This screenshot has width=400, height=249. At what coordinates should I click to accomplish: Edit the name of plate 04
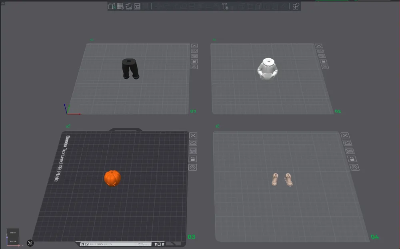[x=217, y=125]
